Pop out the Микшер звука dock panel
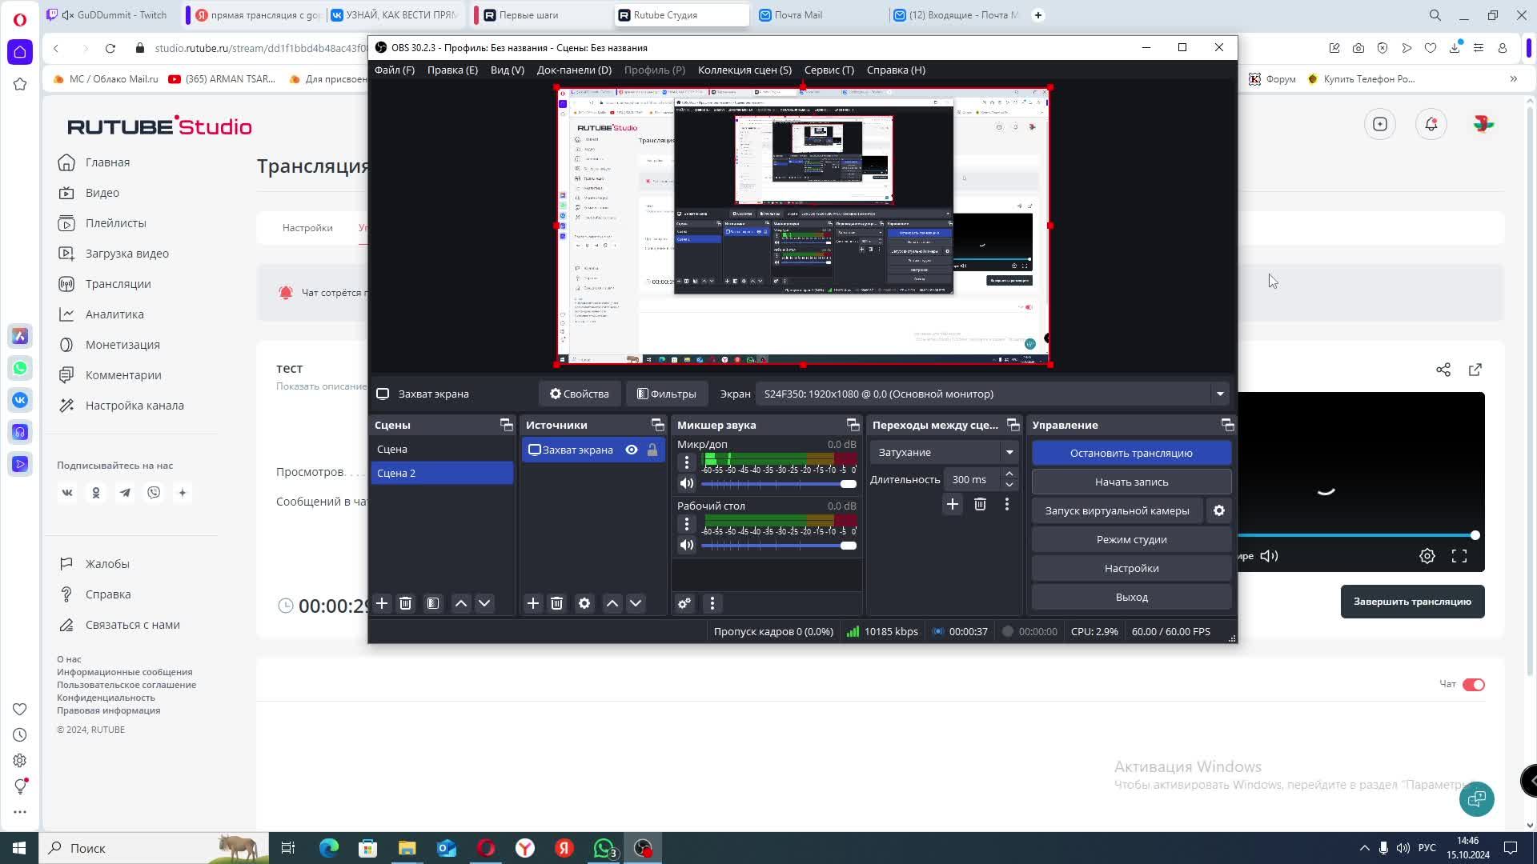This screenshot has width=1537, height=864. (x=853, y=425)
